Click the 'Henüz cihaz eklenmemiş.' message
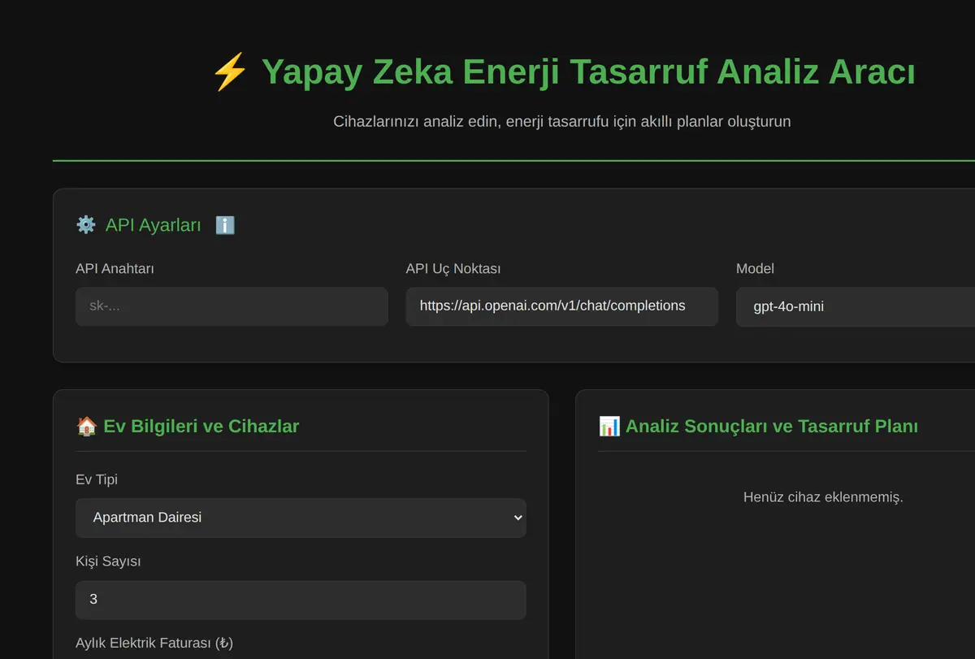This screenshot has width=975, height=659. 823,496
